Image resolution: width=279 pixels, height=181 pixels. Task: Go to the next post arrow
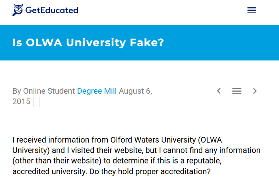(255, 91)
